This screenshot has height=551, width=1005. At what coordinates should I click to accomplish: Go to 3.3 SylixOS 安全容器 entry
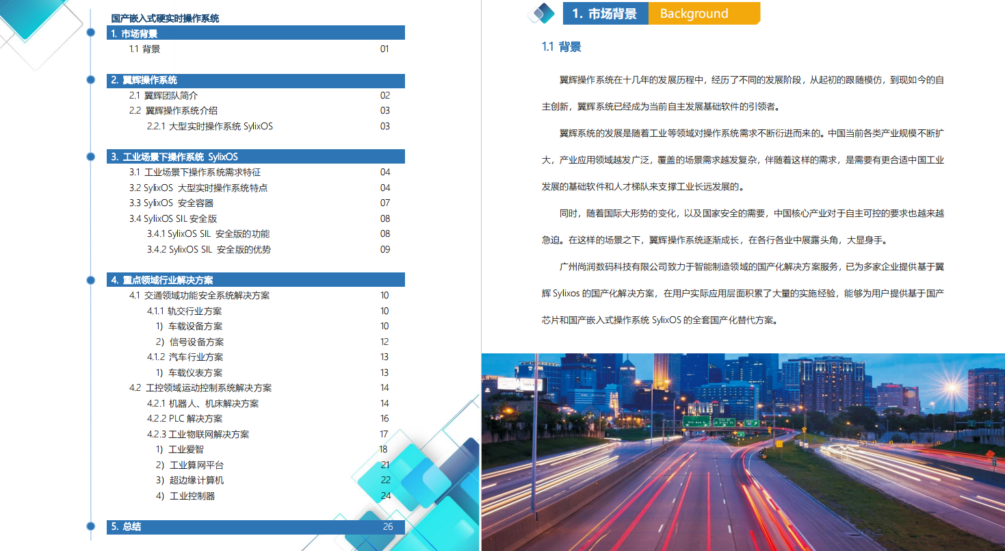pos(172,203)
